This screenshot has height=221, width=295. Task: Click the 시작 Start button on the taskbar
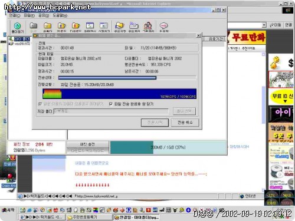(8, 210)
